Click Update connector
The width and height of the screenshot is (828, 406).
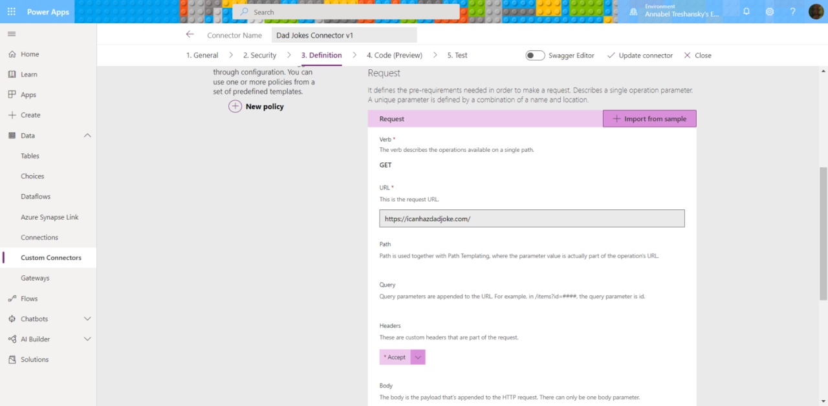pyautogui.click(x=640, y=56)
